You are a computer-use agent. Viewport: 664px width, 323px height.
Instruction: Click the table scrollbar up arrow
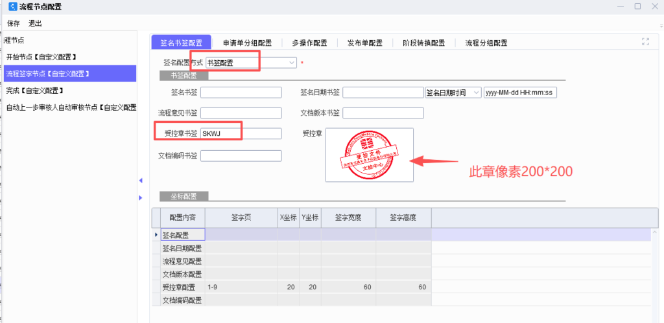655,232
